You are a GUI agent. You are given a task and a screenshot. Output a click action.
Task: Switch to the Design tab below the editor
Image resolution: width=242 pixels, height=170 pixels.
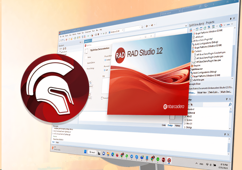click(x=170, y=125)
